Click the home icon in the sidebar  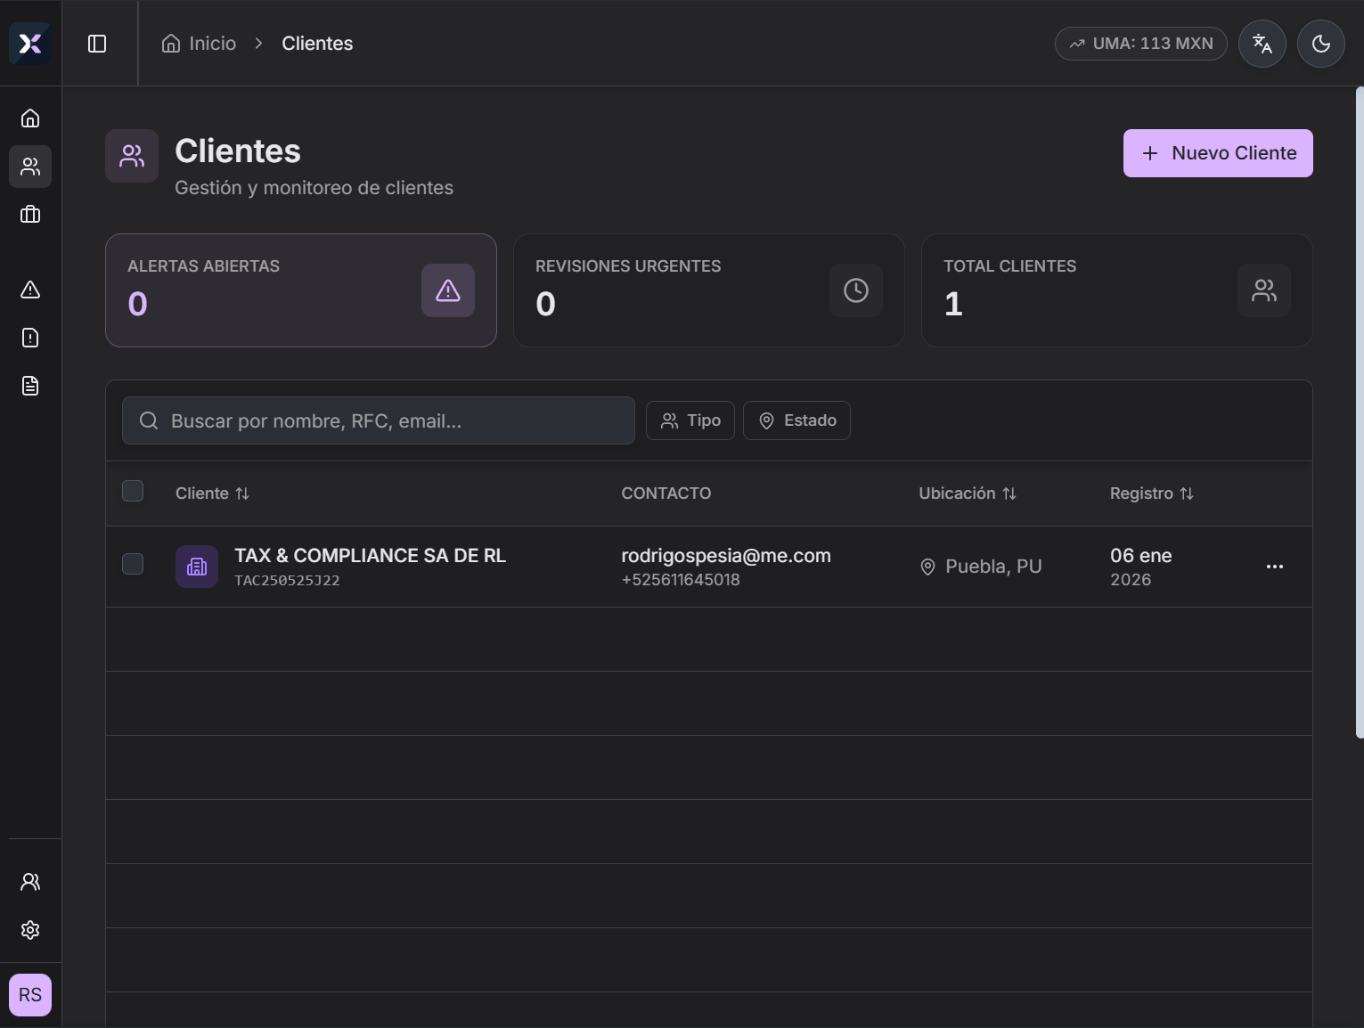click(x=30, y=118)
